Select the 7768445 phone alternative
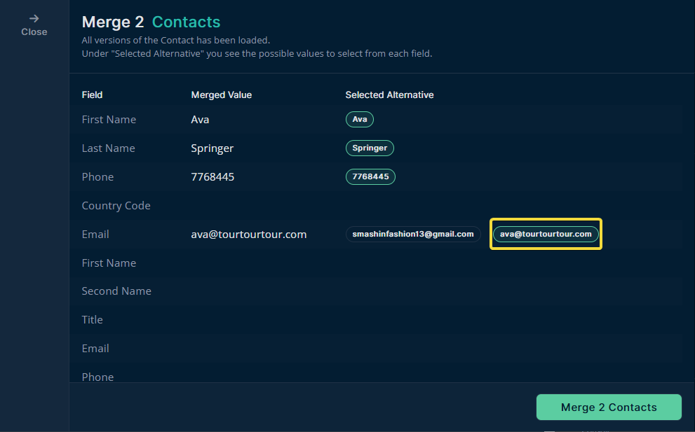 tap(370, 176)
